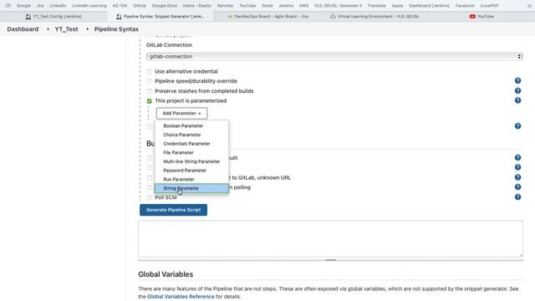Image resolution: width=535 pixels, height=301 pixels.
Task: Open the Gmail bookmark
Action: (267, 6)
